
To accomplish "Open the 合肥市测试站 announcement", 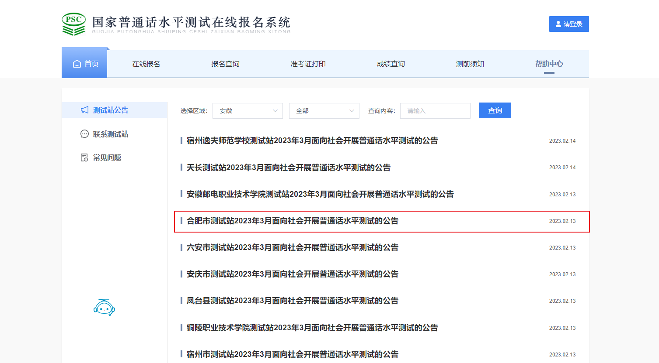I will 293,221.
